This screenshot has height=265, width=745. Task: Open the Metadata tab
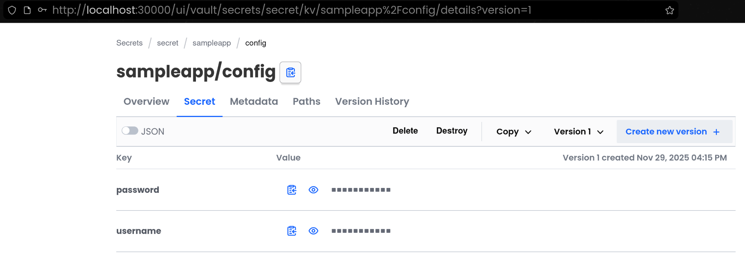254,102
